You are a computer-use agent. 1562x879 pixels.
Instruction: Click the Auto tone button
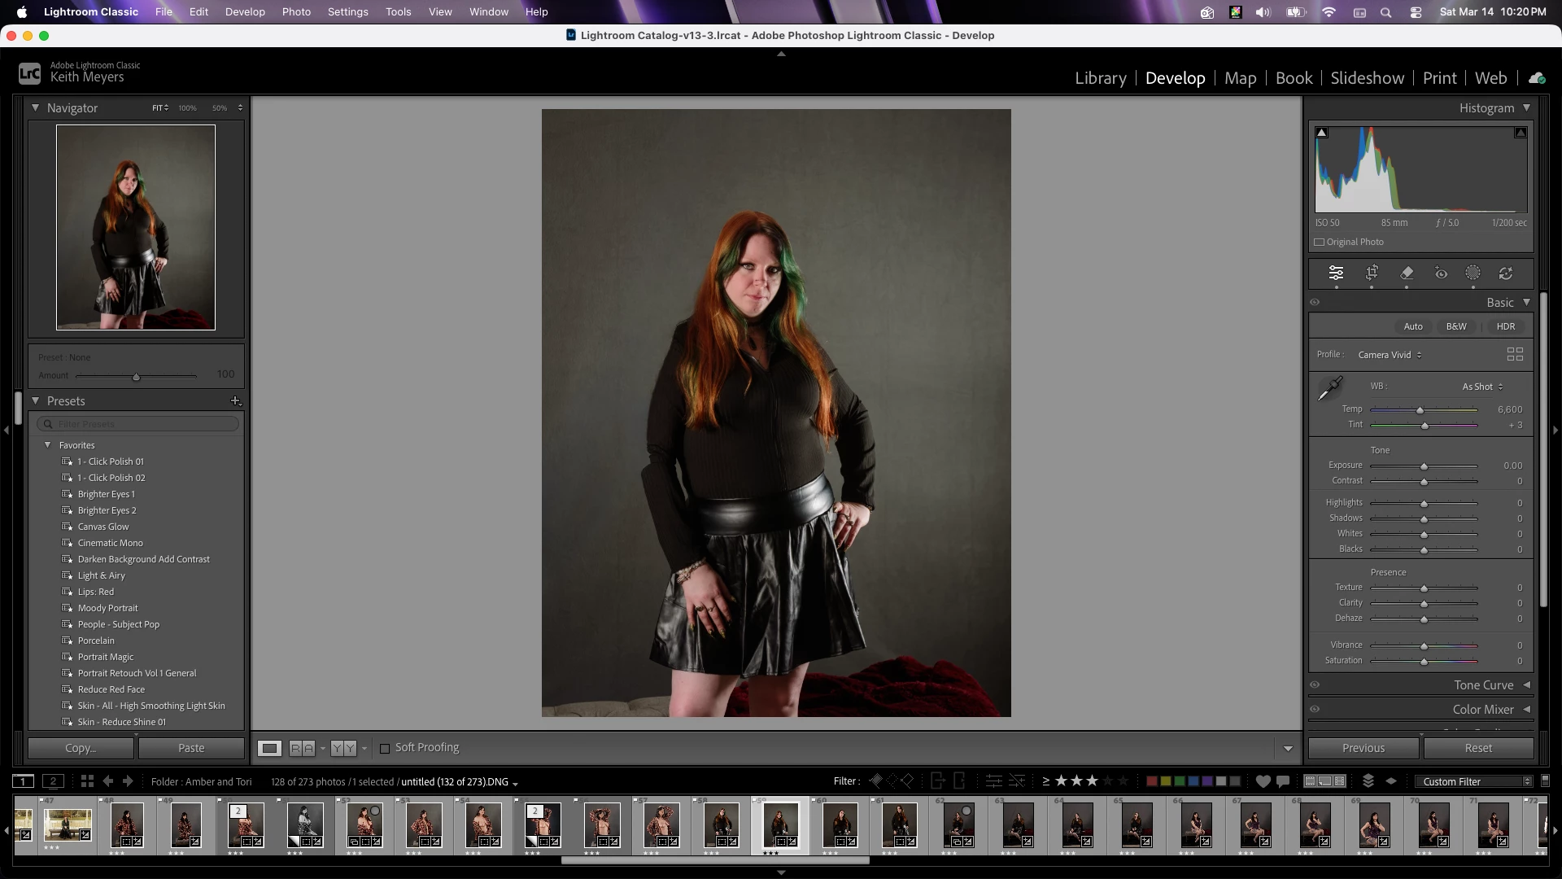(1413, 326)
